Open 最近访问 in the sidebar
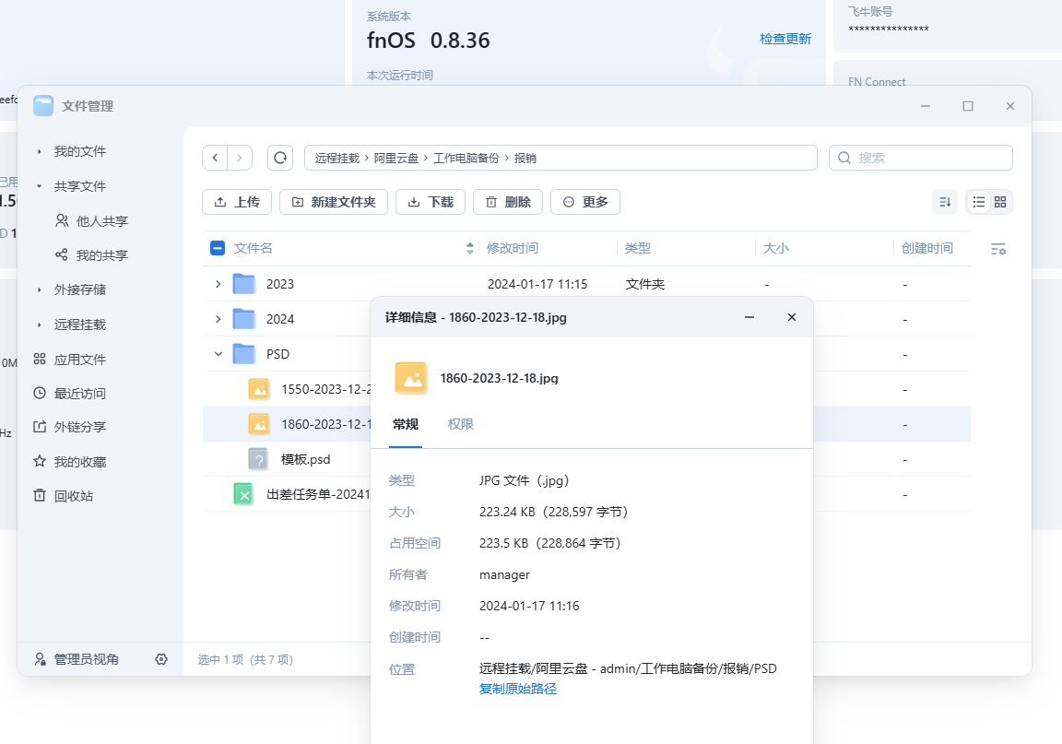 coord(70,394)
